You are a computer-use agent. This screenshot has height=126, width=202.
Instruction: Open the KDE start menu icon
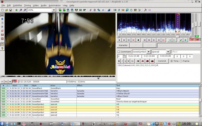(2, 124)
